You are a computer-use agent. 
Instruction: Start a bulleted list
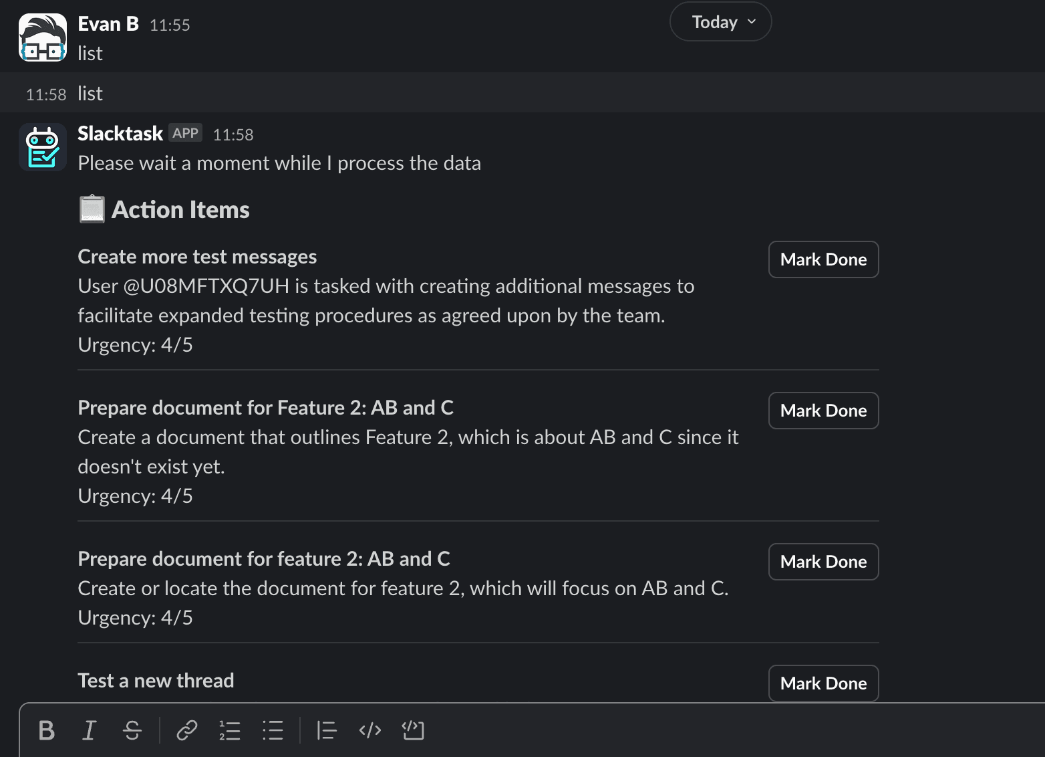click(273, 730)
